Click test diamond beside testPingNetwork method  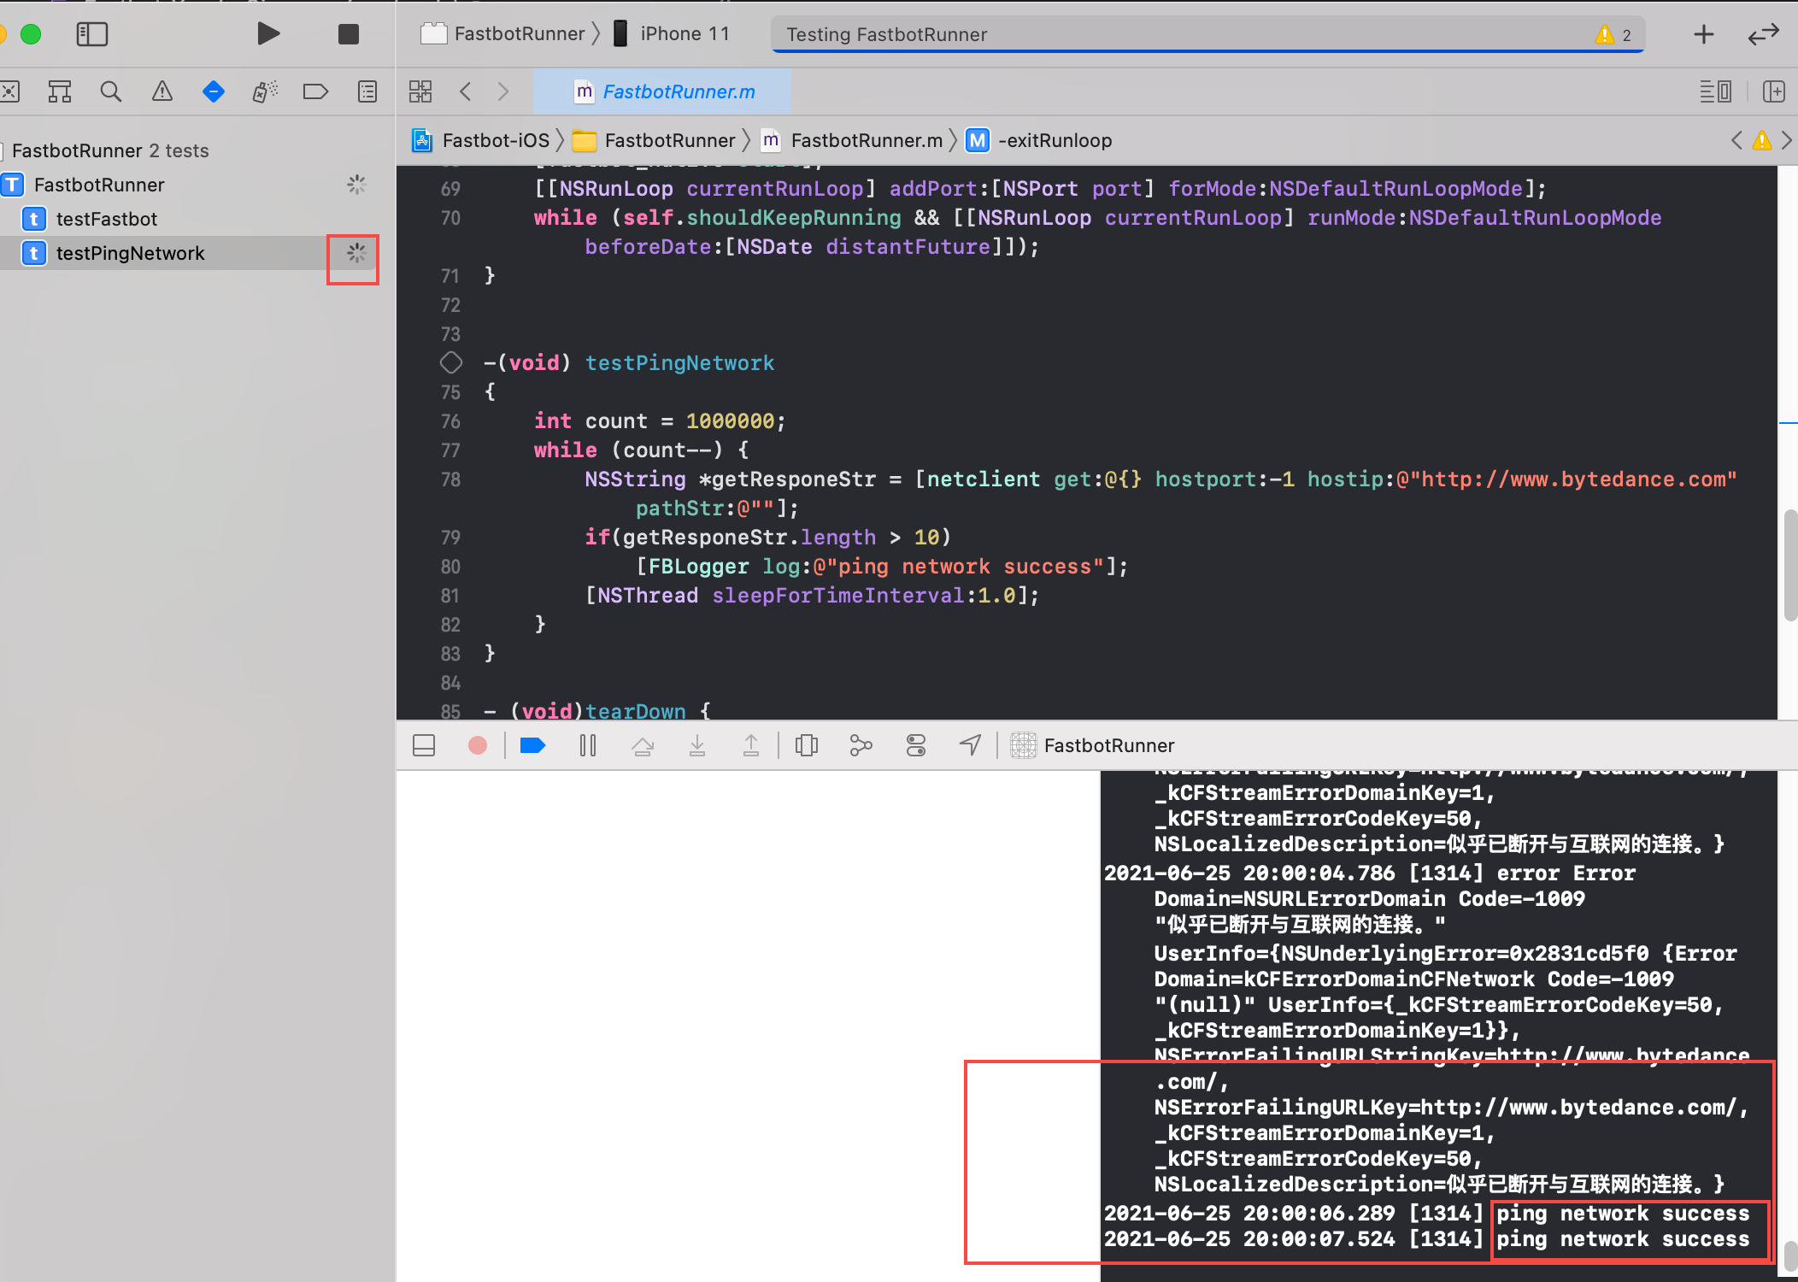[x=450, y=362]
